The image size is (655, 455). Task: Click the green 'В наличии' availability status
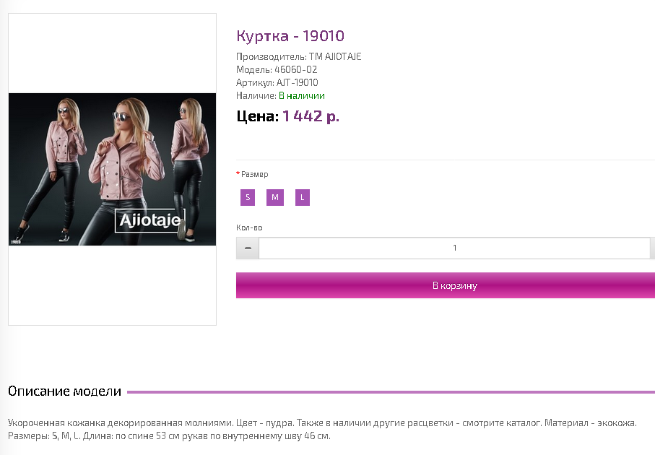(302, 95)
